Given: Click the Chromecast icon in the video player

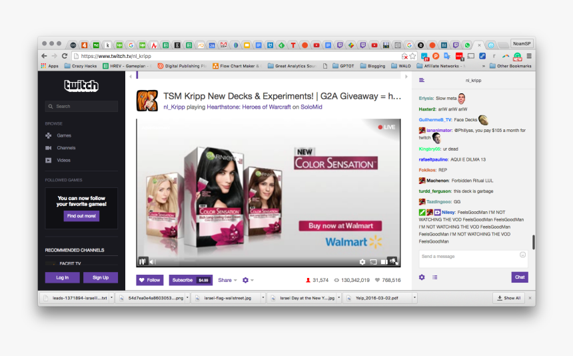Looking at the screenshot, I should (x=373, y=262).
